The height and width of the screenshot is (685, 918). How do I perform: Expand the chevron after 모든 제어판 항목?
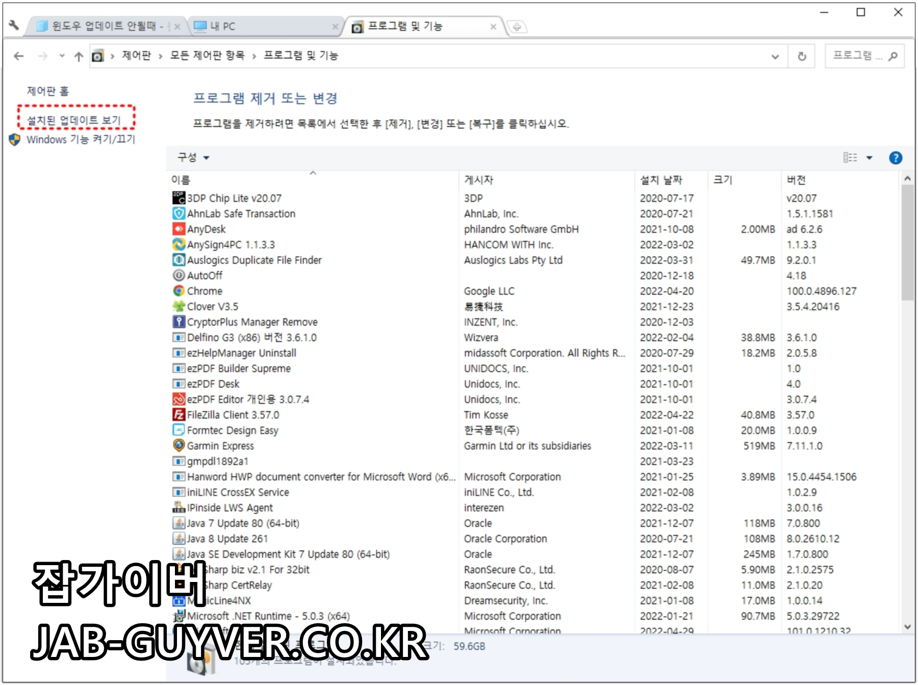254,56
